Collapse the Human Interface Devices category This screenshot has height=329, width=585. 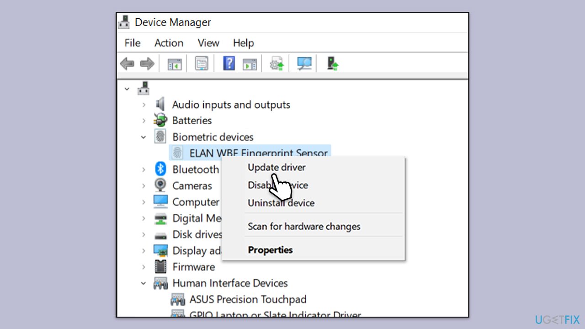(x=144, y=283)
